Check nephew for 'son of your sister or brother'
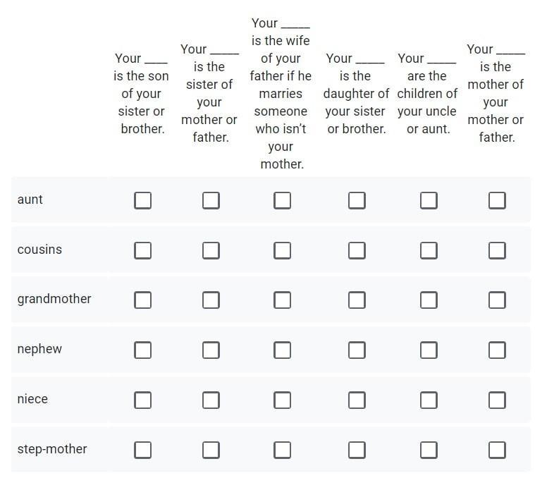The image size is (535, 490). 142,350
